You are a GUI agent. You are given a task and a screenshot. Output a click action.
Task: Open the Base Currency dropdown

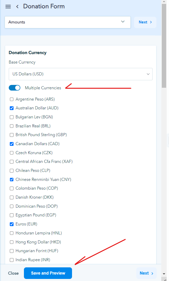coord(81,74)
